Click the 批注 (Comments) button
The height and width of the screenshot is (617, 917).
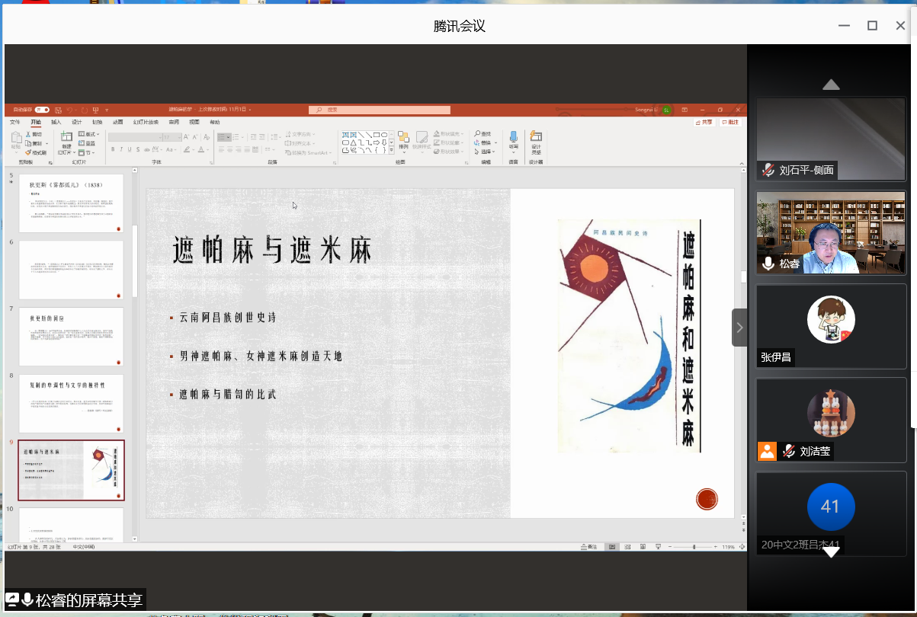(729, 122)
